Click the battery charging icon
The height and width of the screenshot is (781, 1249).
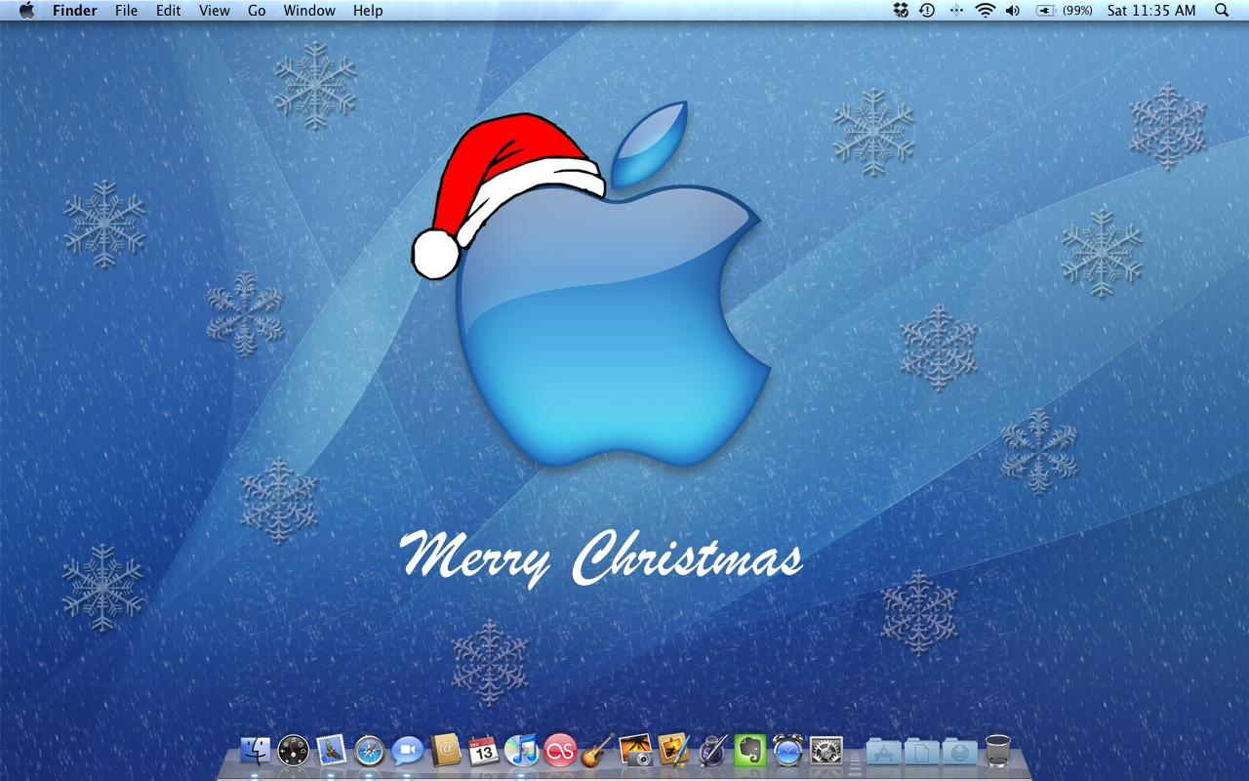(1046, 11)
